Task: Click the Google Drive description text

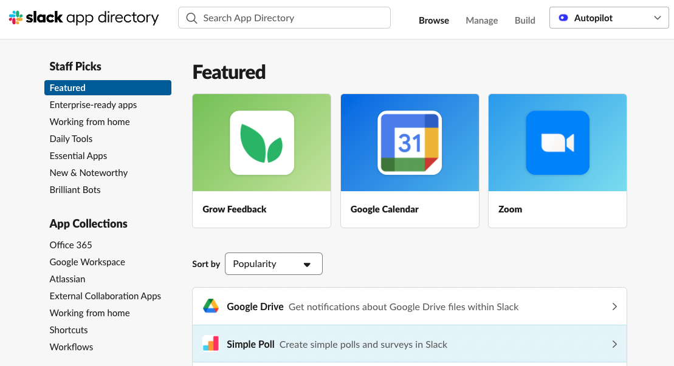Action: tap(403, 307)
